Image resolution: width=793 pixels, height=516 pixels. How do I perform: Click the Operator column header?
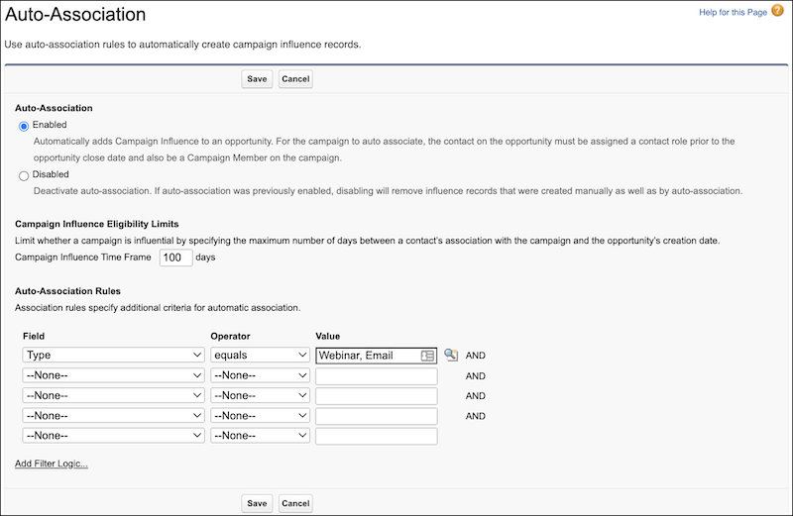point(230,336)
